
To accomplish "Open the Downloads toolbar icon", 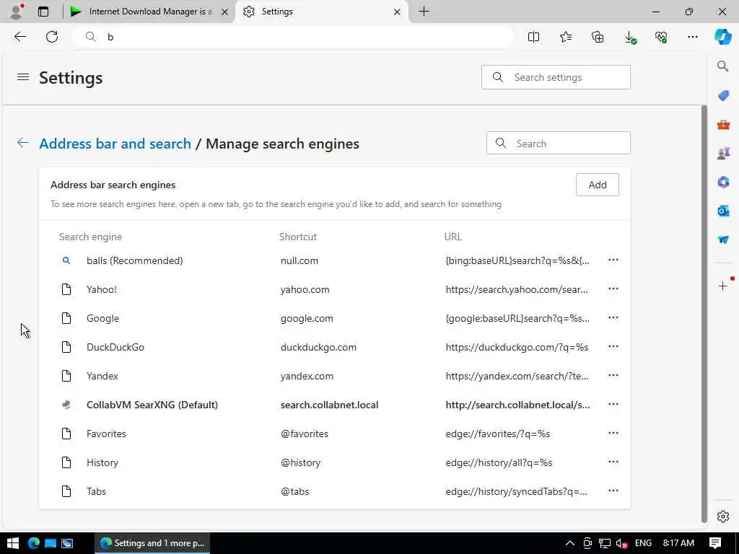I will (629, 37).
